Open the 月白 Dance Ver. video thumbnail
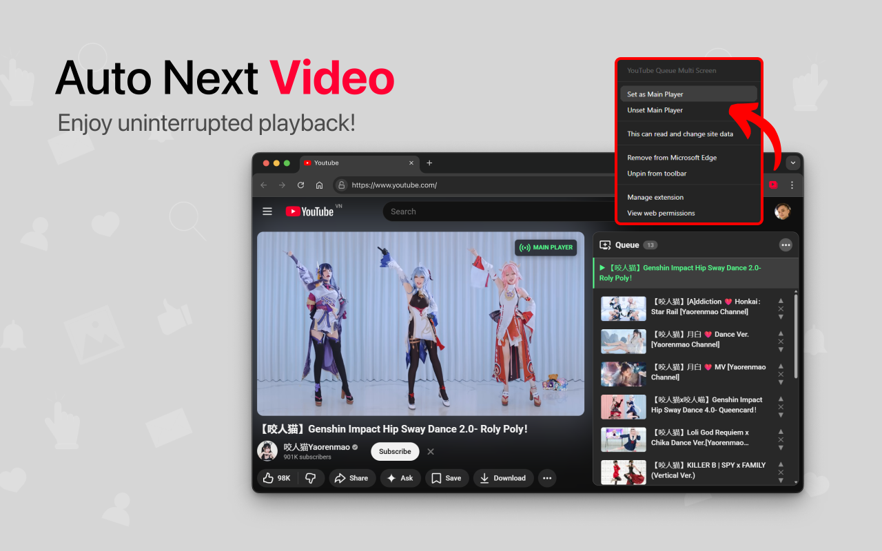882x551 pixels. click(624, 341)
